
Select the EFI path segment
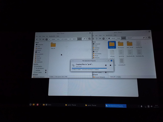[x=70, y=39]
